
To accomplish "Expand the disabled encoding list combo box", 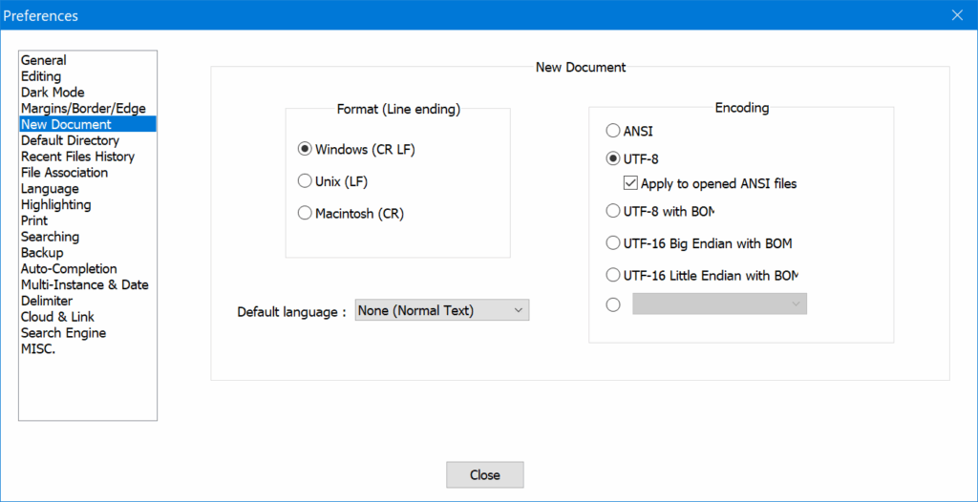I will pos(719,303).
